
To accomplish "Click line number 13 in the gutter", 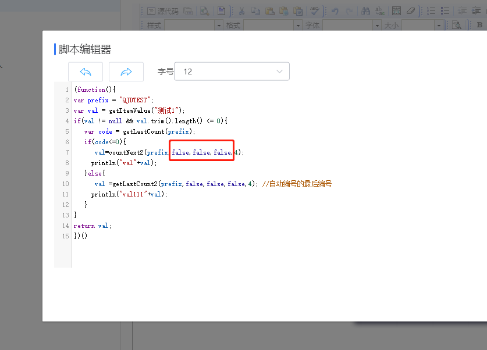I will coord(65,215).
